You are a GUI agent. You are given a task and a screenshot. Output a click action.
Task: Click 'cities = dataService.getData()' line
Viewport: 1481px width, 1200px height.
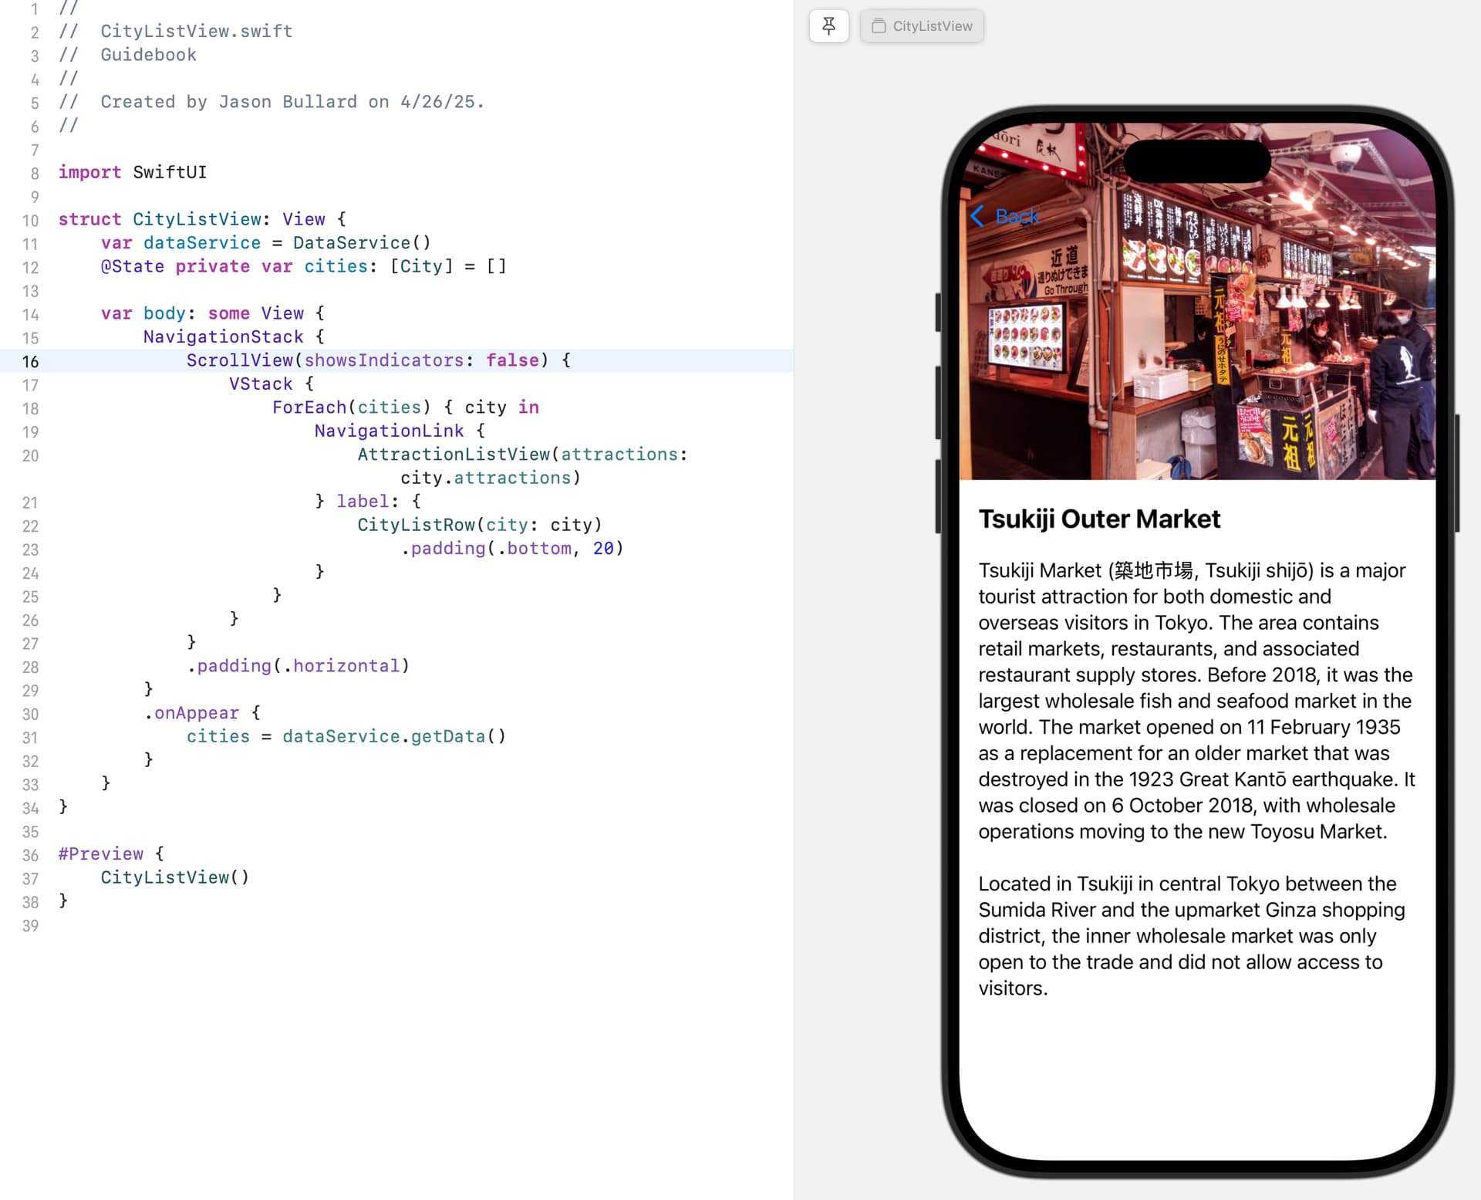(x=346, y=736)
